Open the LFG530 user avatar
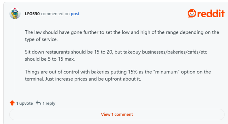This screenshot has height=124, width=228. pyautogui.click(x=15, y=13)
